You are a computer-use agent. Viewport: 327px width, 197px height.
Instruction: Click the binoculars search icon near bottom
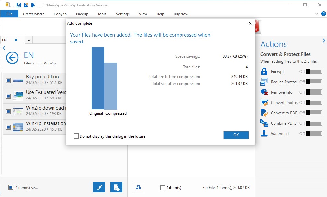(x=138, y=187)
